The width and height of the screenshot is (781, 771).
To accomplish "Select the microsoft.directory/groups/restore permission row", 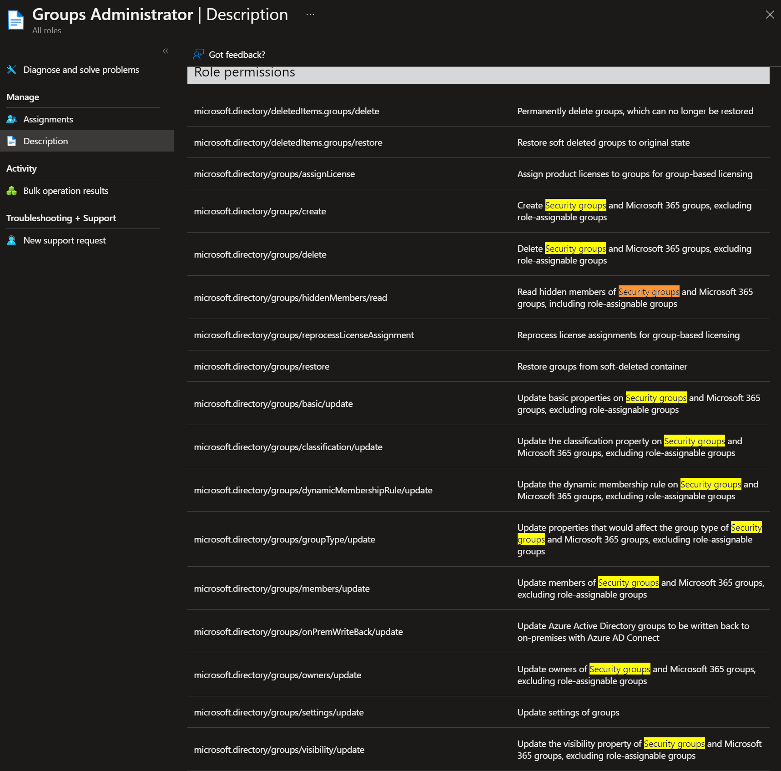I will pos(262,366).
